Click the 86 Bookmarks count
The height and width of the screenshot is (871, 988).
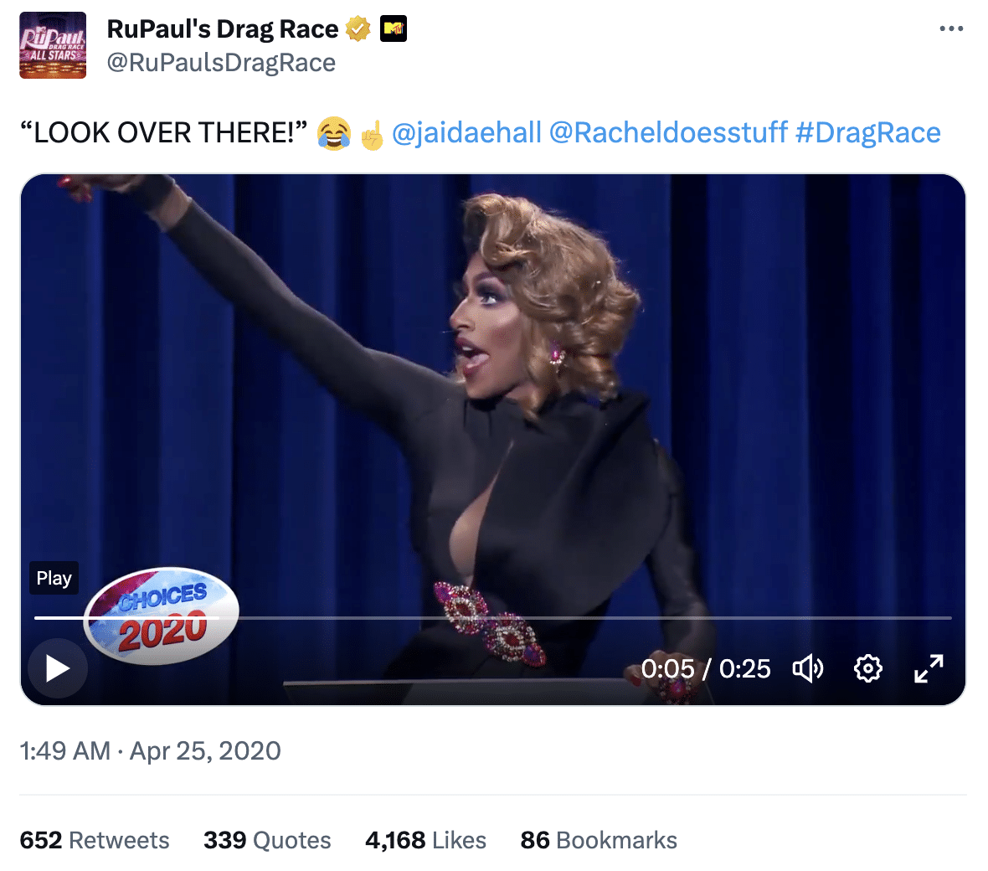(x=599, y=840)
